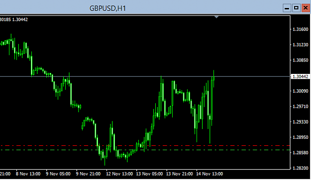
Task: Click the 9 Nov 05:00 time label
Action: click(x=58, y=174)
